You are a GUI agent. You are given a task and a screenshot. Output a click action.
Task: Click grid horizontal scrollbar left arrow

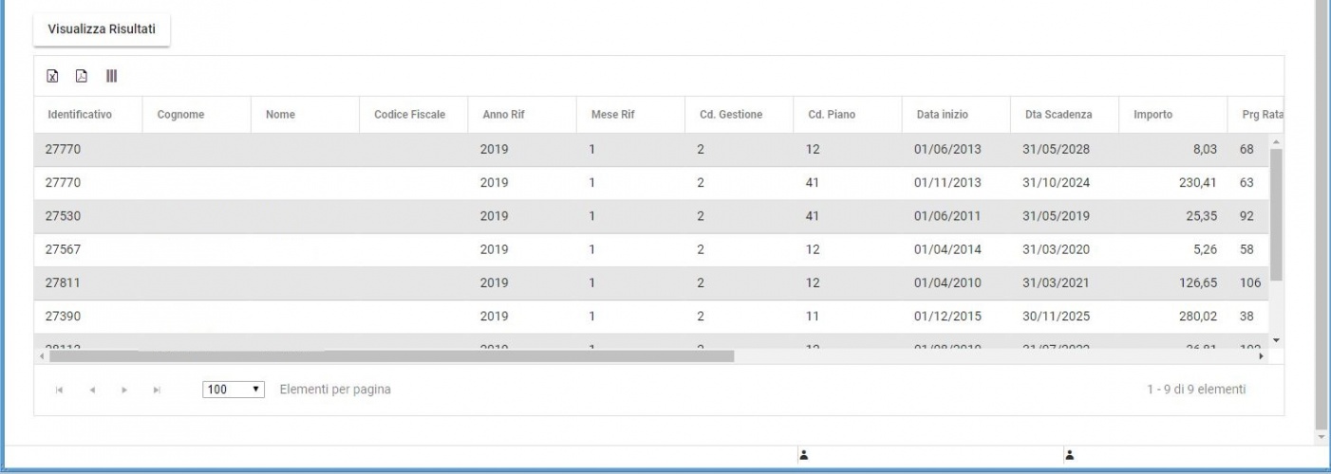[x=41, y=356]
